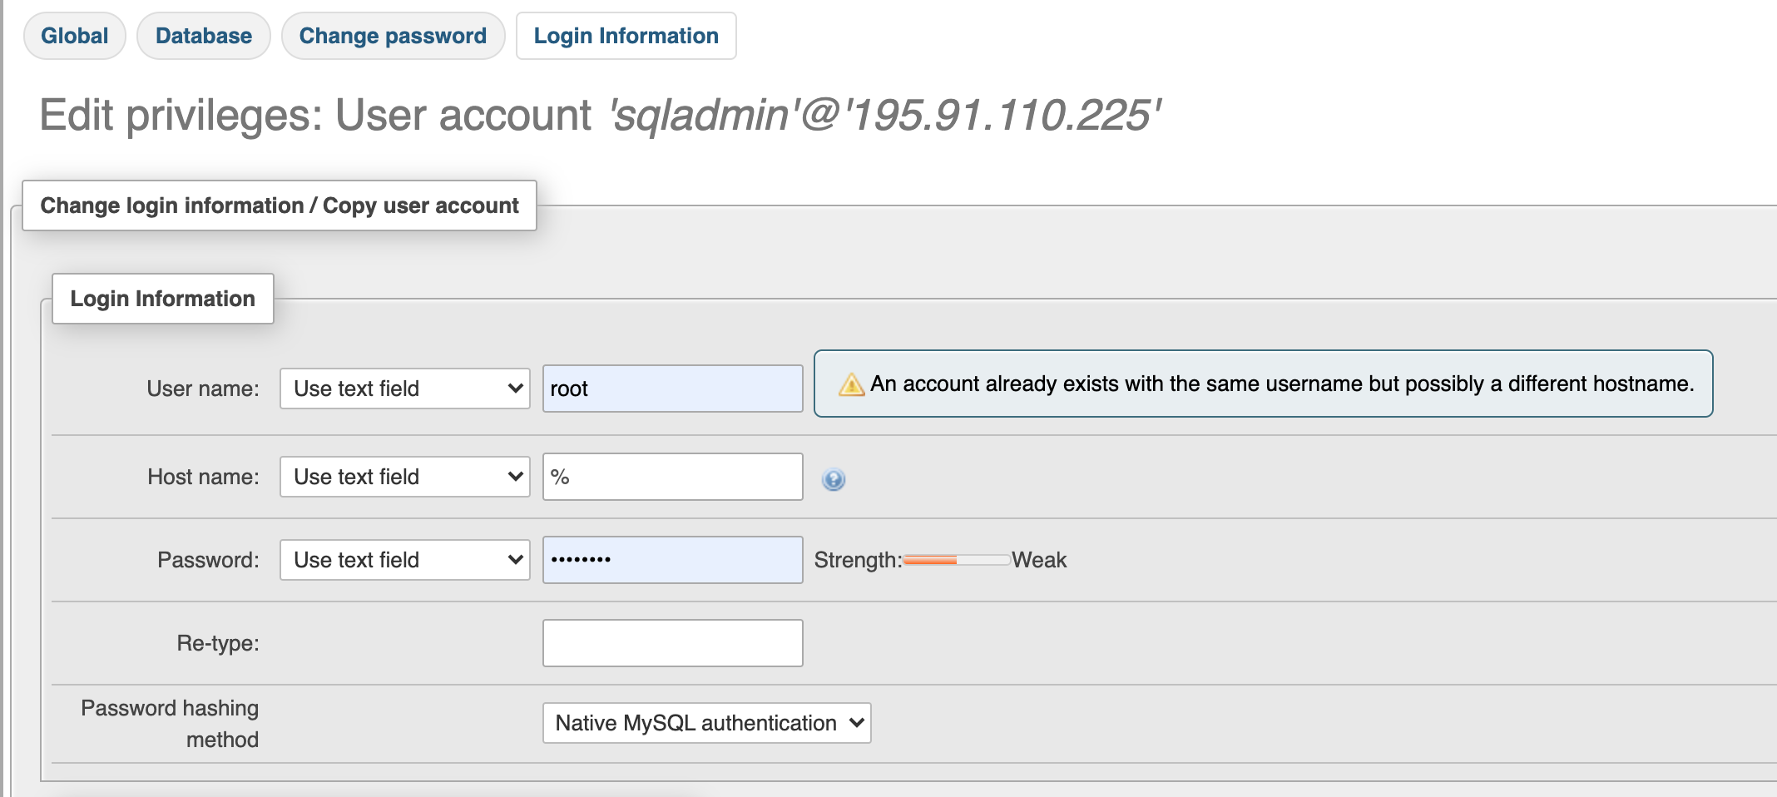Click the Host name help icon

click(x=834, y=479)
